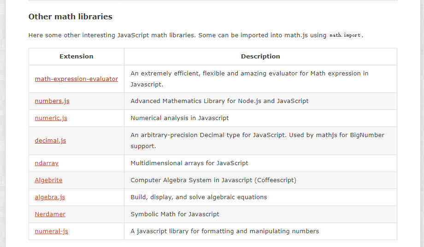Open the algebra.js link
Viewport: 424px width, 247px height.
point(50,197)
